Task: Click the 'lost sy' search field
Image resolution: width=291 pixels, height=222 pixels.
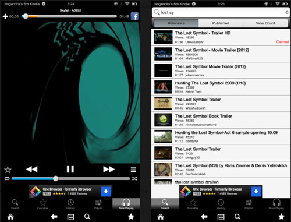Action: tap(221, 13)
